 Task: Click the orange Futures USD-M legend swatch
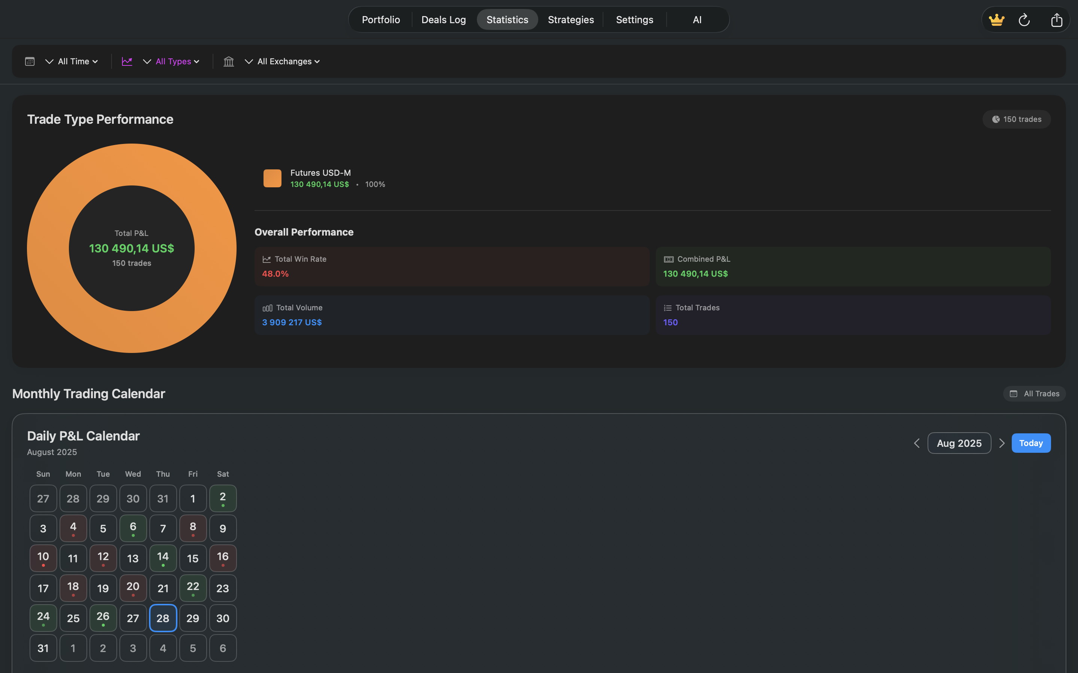[272, 178]
